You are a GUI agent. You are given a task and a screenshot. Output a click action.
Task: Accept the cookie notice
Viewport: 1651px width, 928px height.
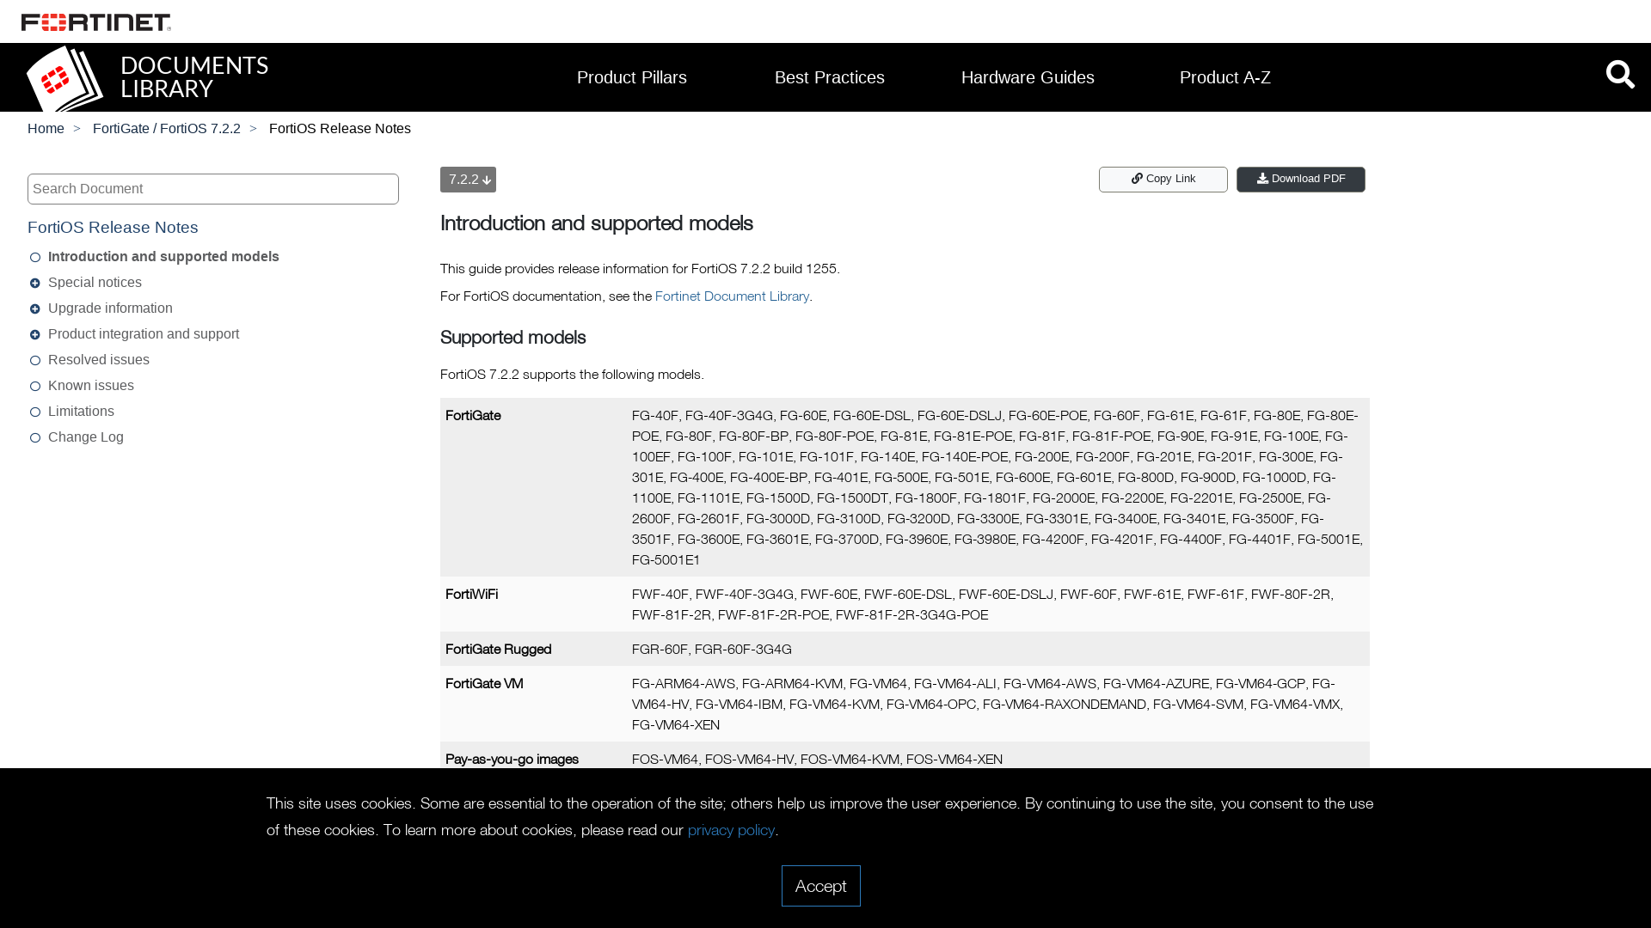click(x=820, y=886)
